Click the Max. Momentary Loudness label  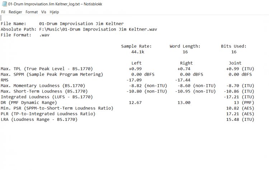(43, 86)
